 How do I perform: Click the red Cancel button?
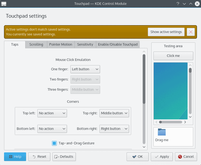186,157
